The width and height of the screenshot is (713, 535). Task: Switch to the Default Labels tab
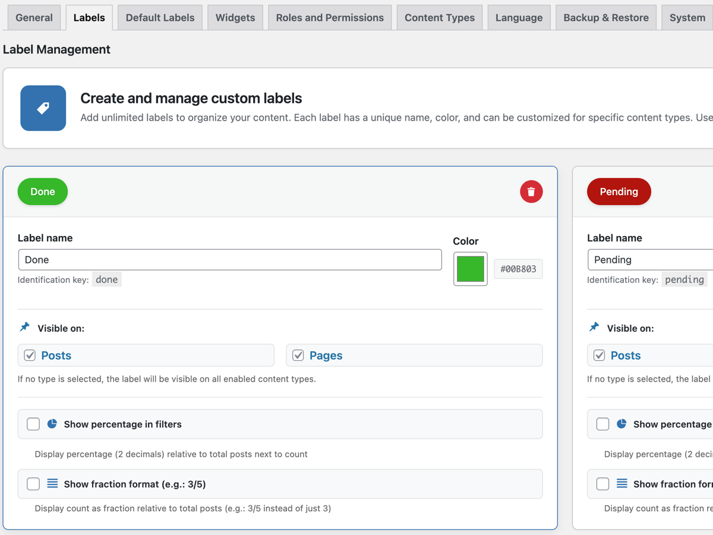159,17
